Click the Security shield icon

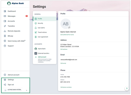tap(36, 23)
